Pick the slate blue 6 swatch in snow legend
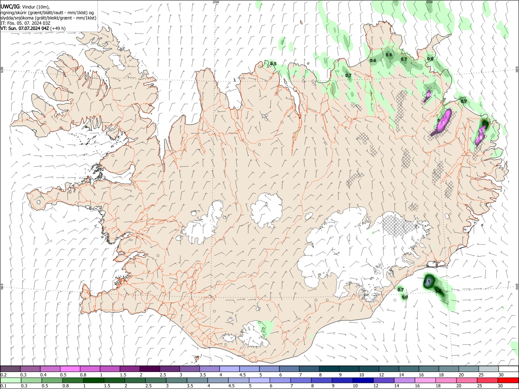 [x=289, y=369]
